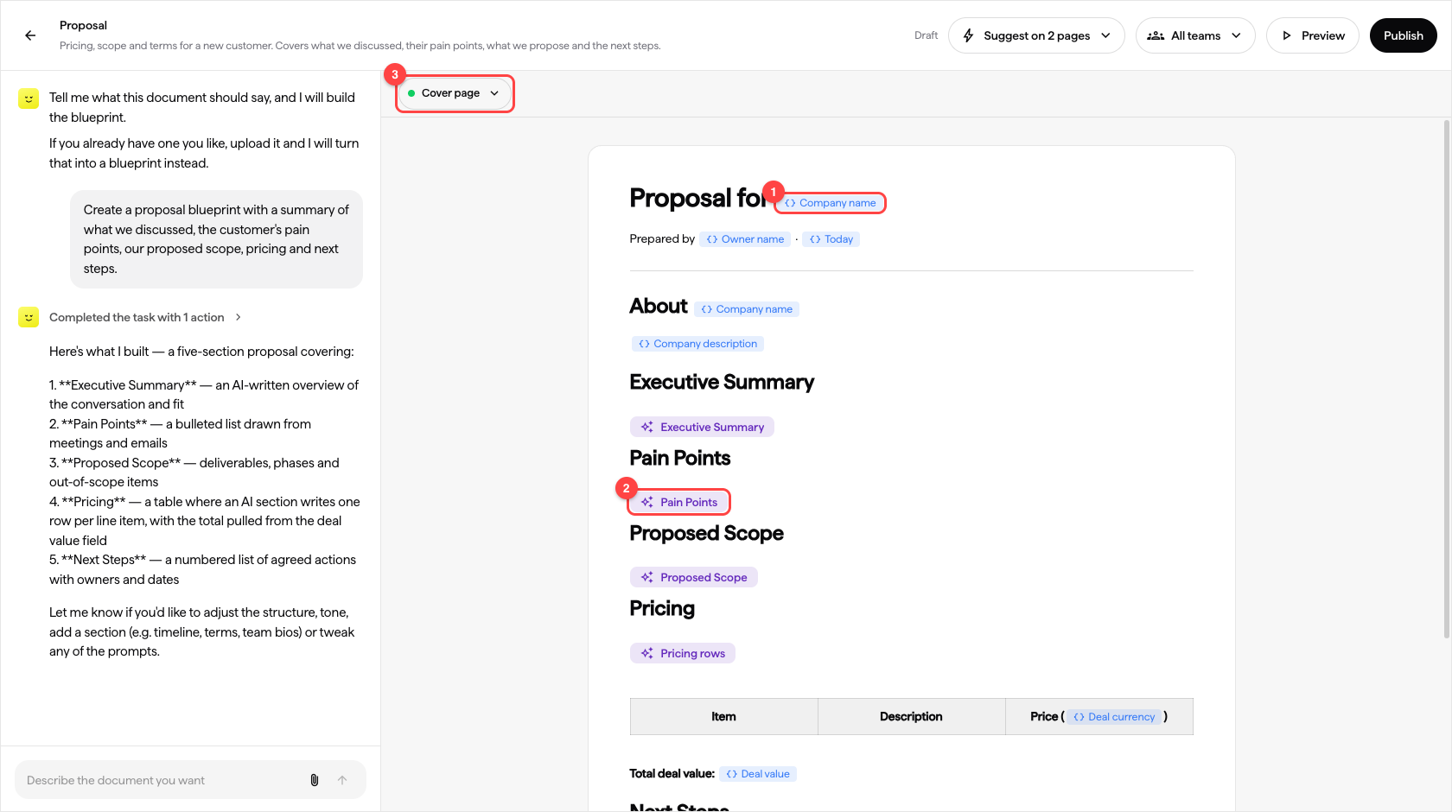
Task: Click the 'Pricing' section heading
Action: (662, 609)
